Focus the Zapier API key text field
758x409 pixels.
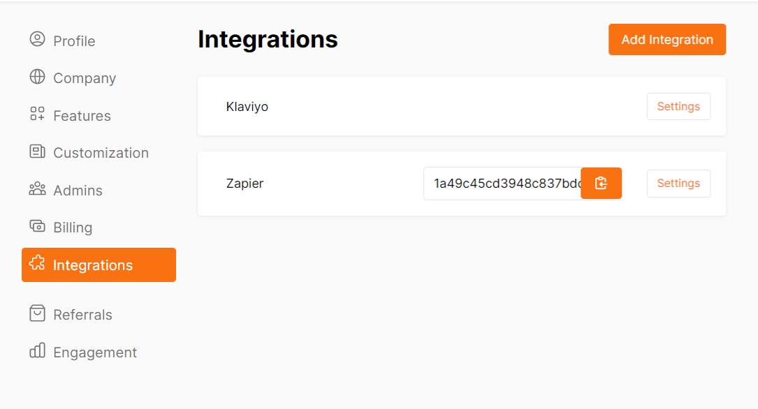pos(503,184)
